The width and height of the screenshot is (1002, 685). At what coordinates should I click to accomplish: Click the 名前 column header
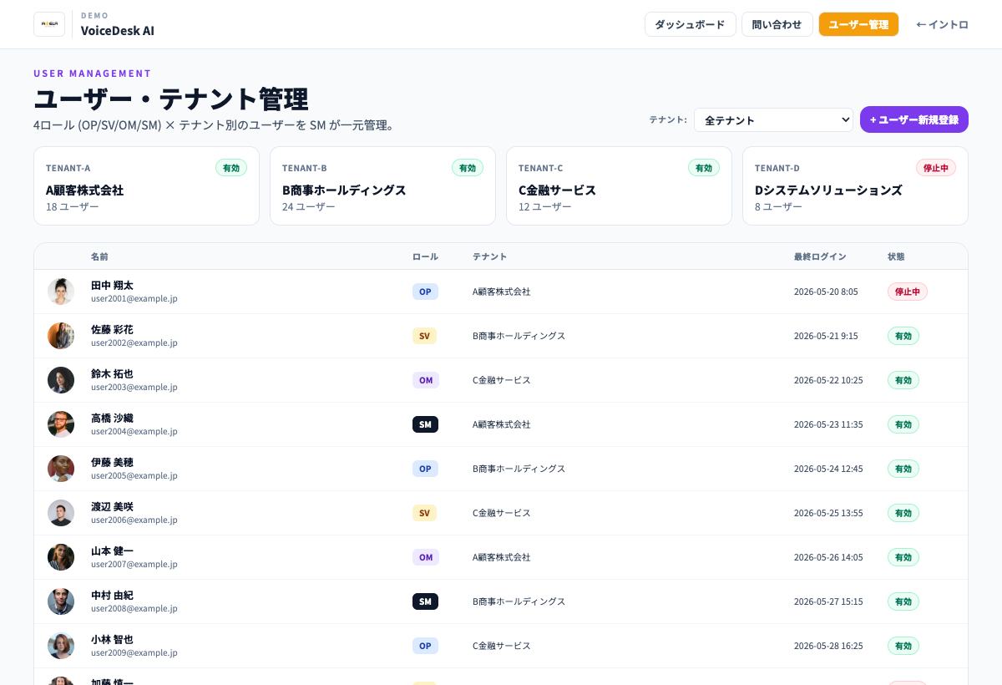pyautogui.click(x=99, y=256)
